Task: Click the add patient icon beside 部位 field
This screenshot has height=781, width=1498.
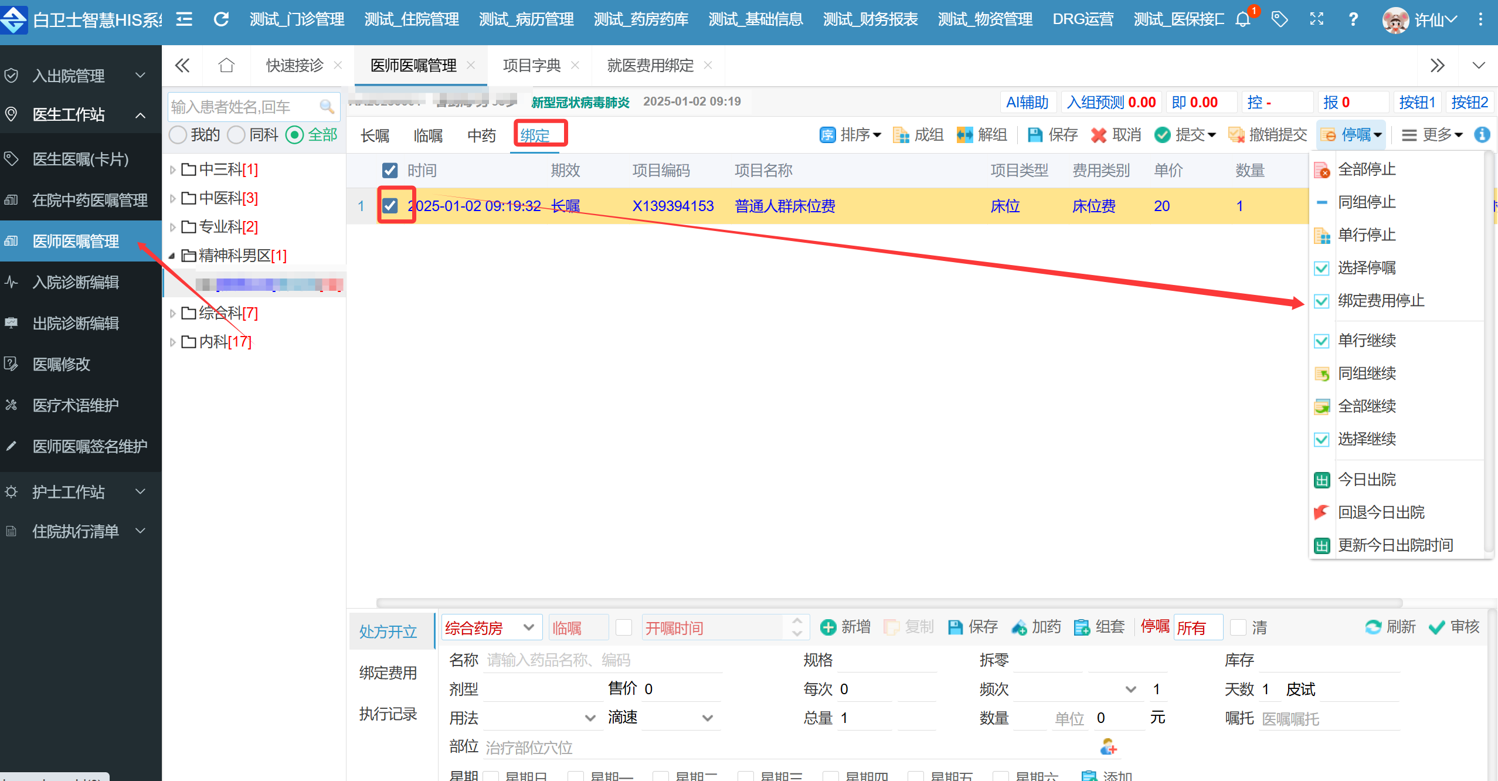Action: (1108, 747)
